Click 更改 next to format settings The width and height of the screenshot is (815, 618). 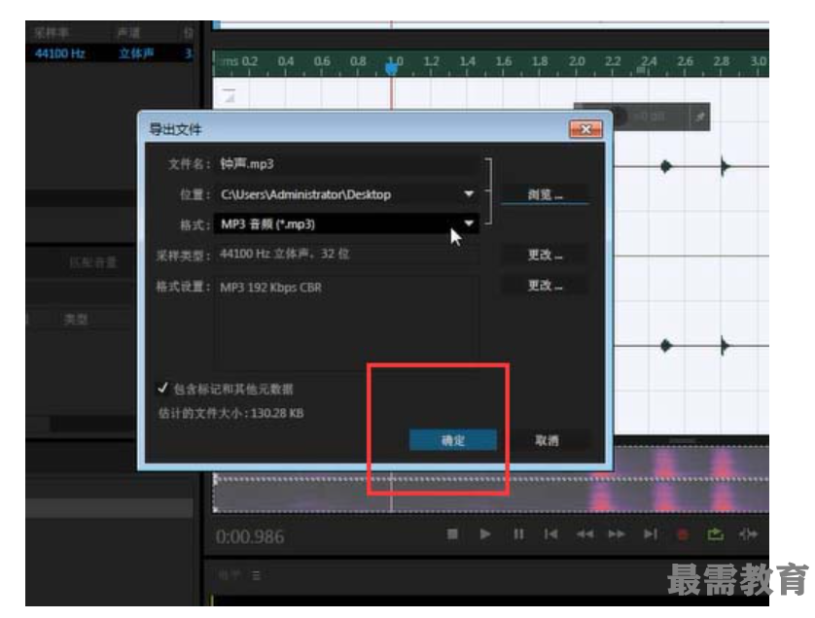click(x=545, y=285)
